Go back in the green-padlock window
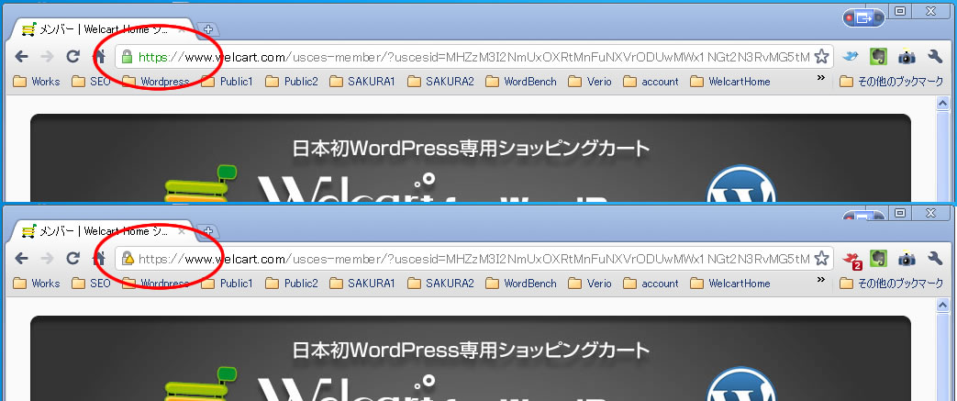This screenshot has width=957, height=401. (x=21, y=57)
